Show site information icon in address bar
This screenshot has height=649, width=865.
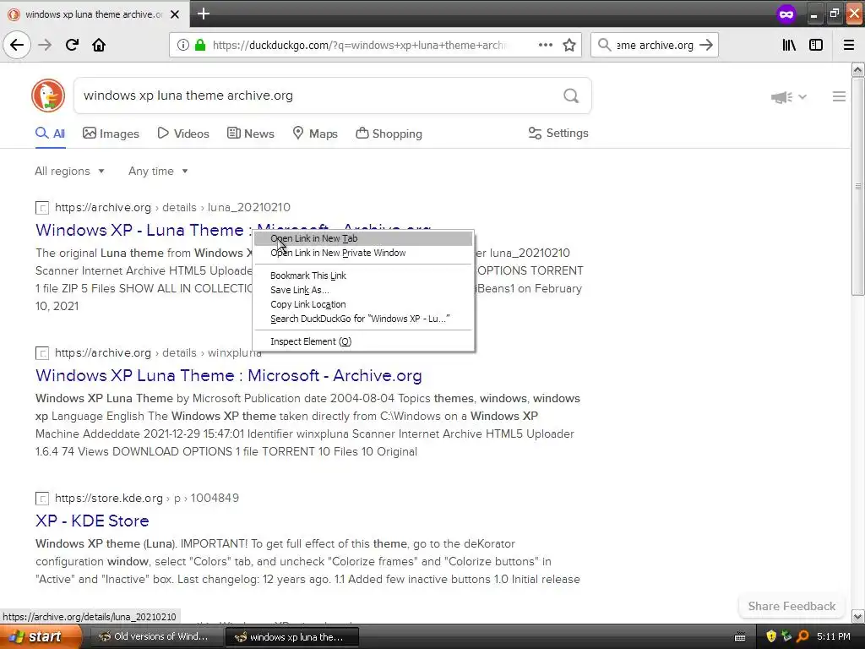(183, 45)
